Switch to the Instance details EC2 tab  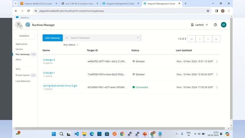38,3
